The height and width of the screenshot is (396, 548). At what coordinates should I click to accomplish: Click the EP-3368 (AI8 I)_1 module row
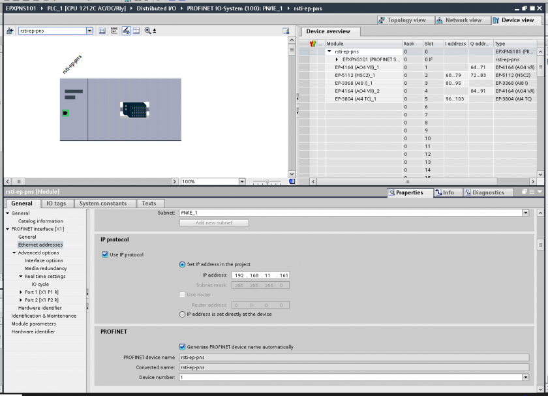click(x=418, y=84)
